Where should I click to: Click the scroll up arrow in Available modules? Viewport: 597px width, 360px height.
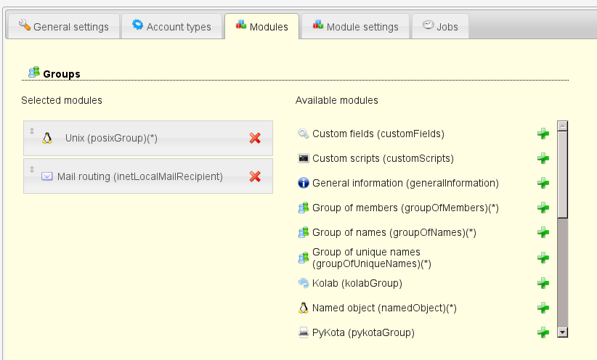[x=562, y=126]
